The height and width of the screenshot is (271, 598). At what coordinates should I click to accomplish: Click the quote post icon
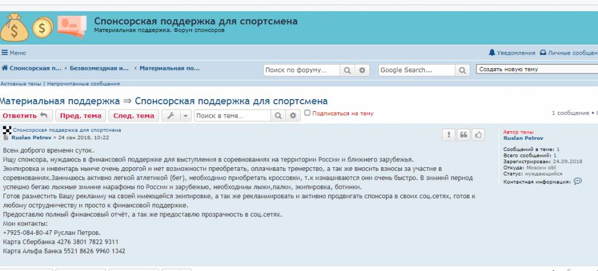(x=463, y=135)
